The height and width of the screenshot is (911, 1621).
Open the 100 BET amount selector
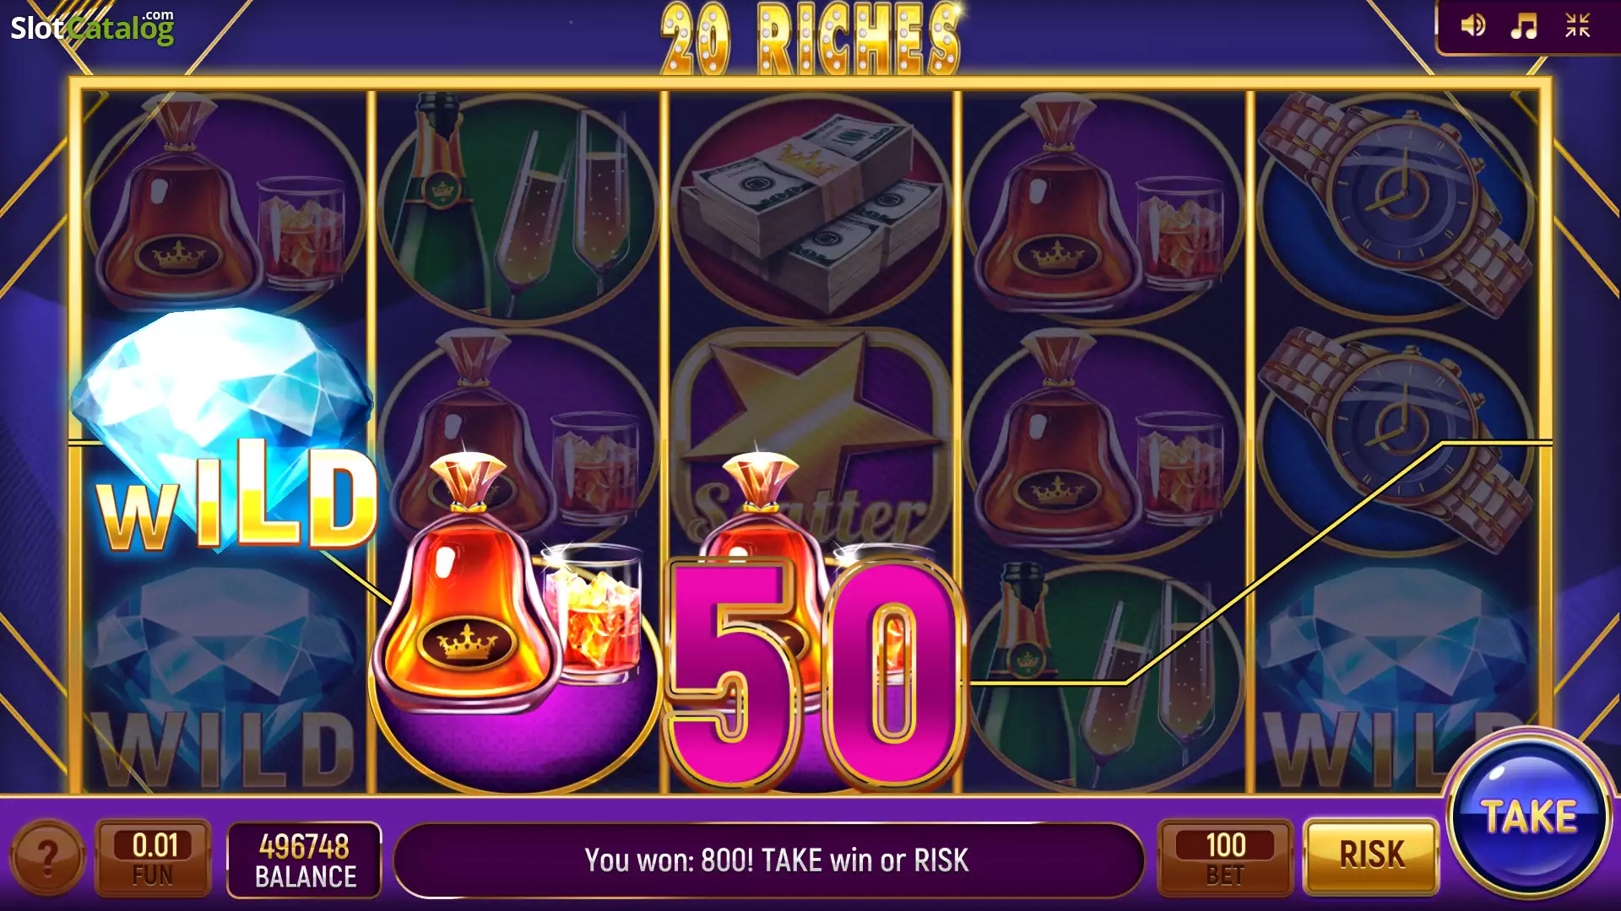pos(1225,858)
